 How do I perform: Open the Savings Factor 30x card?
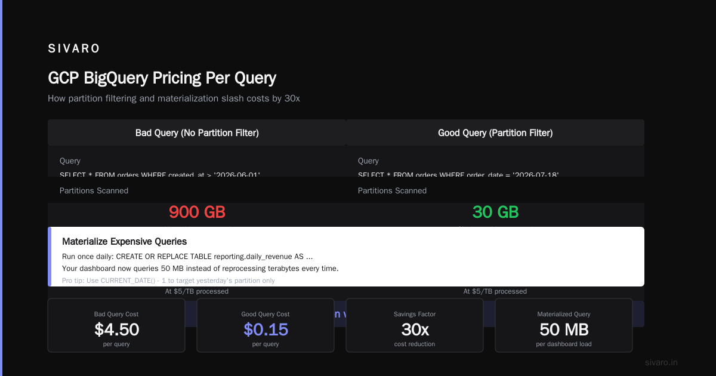click(415, 325)
